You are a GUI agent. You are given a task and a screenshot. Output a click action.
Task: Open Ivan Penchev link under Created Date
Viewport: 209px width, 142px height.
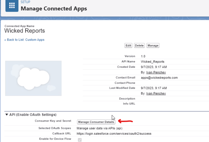(x=156, y=72)
